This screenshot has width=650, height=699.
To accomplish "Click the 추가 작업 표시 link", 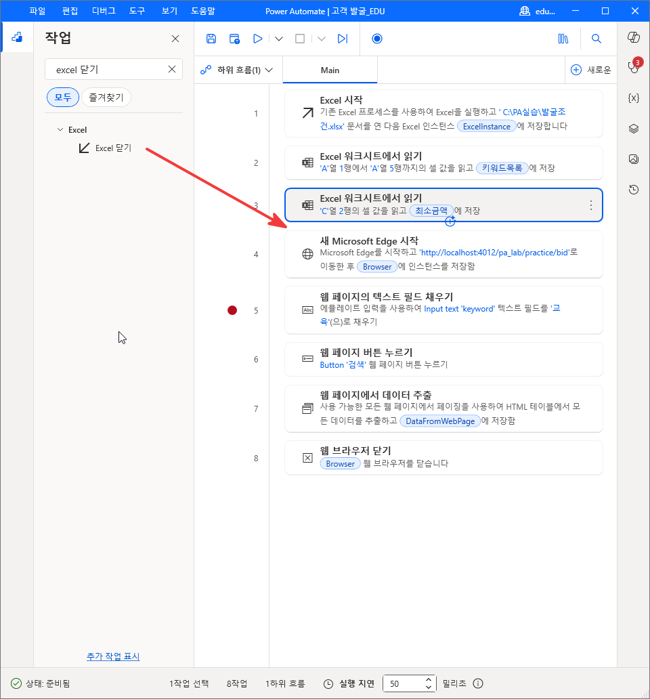I will (113, 656).
